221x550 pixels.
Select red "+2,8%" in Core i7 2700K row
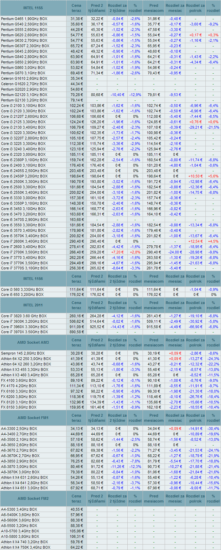[x=135, y=252]
